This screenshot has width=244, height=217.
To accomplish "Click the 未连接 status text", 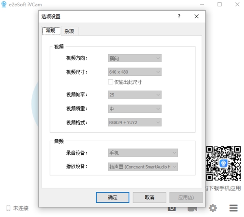I will click(21, 208).
